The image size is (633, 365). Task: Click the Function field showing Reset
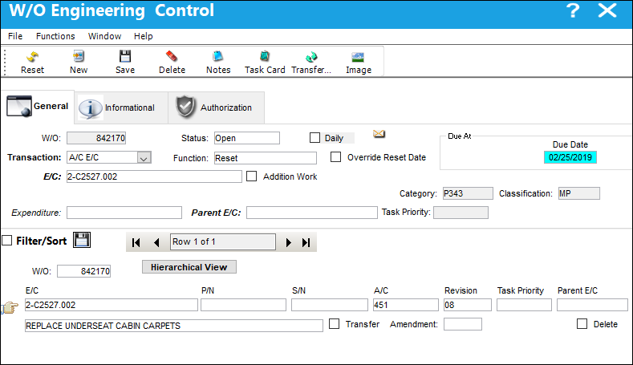pos(266,158)
